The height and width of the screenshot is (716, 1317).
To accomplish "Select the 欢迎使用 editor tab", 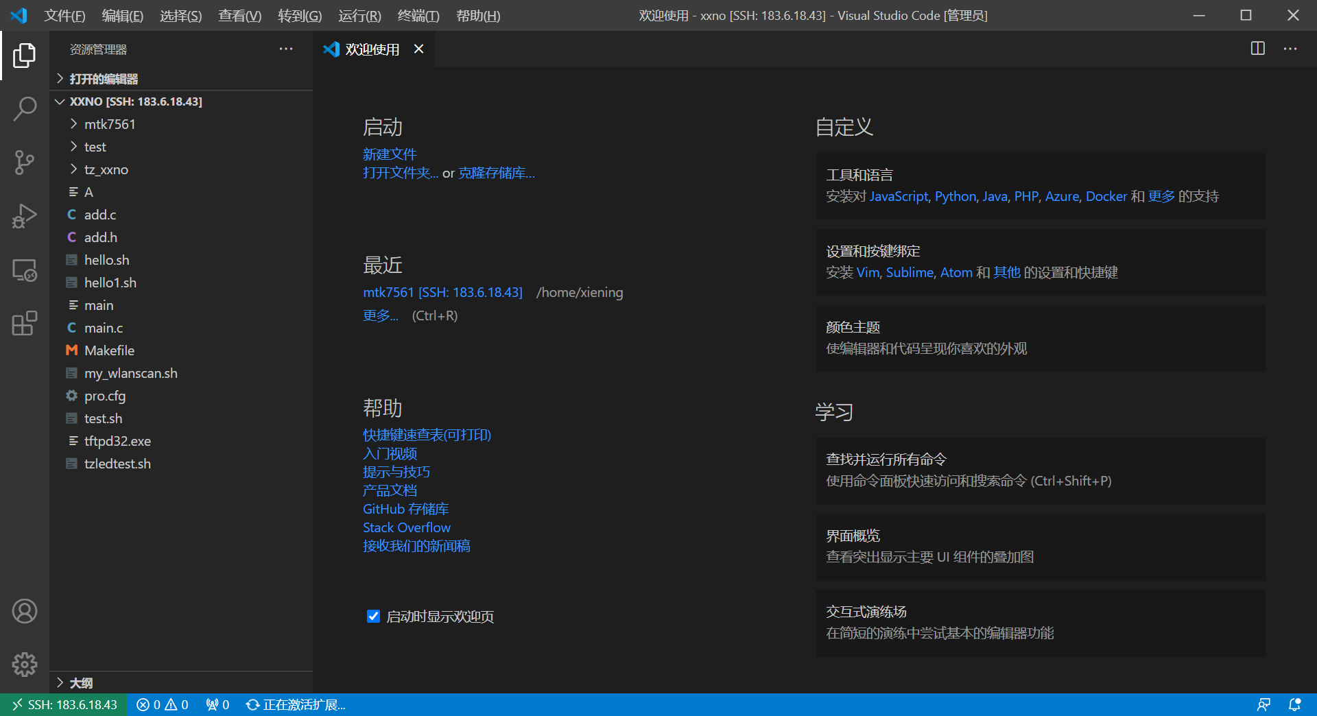I will tap(374, 49).
